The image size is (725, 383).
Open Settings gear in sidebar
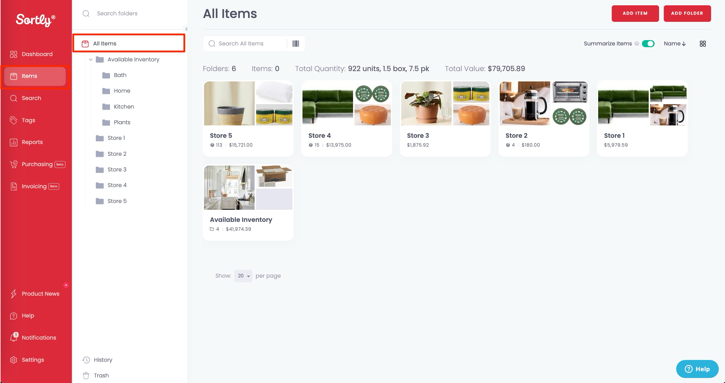(x=14, y=360)
